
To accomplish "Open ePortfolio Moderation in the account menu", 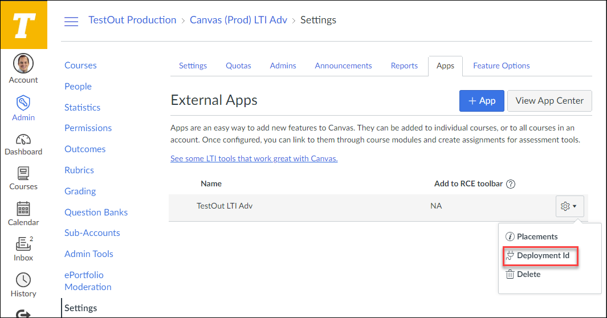I will [x=88, y=281].
